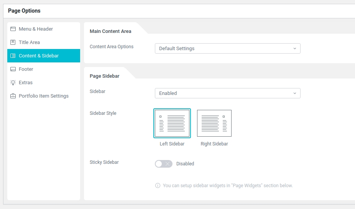Toggle the Sticky Sidebar switch
Viewport: 355px width, 209px height.
tap(163, 164)
